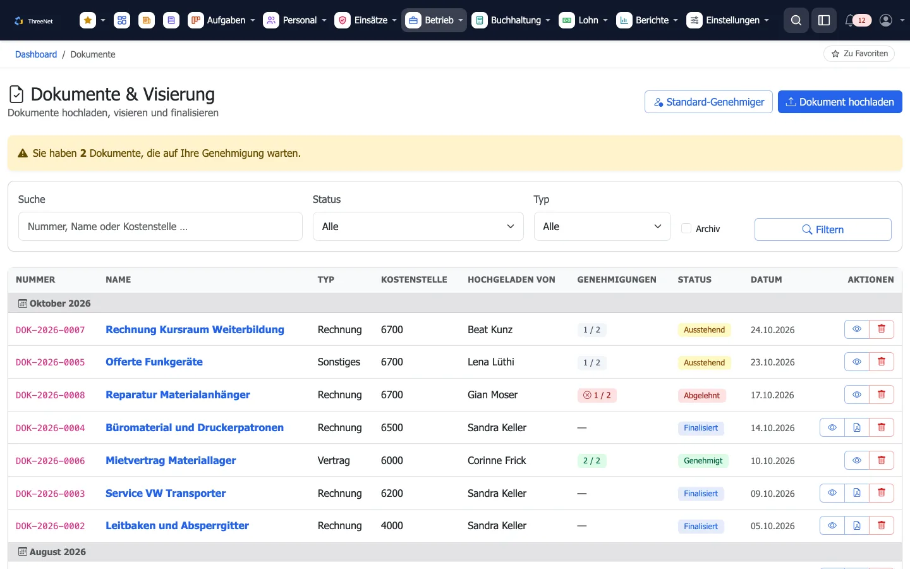This screenshot has width=910, height=569.
Task: Open the global search magnifier
Action: (x=796, y=20)
